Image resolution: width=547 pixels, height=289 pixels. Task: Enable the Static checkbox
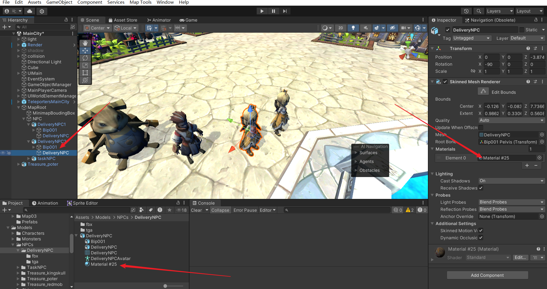pyautogui.click(x=522, y=30)
